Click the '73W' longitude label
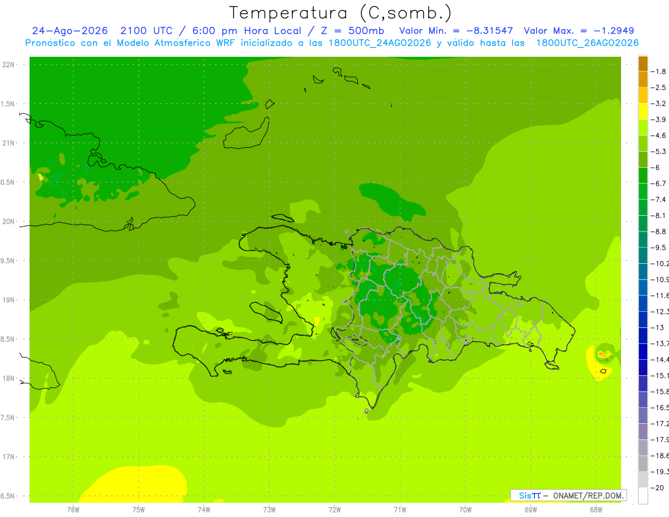669x517 pixels. coord(269,509)
